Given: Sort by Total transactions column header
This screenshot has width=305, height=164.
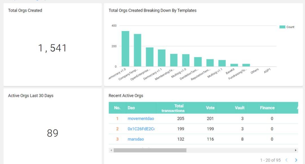Looking at the screenshot, I should point(173,108).
